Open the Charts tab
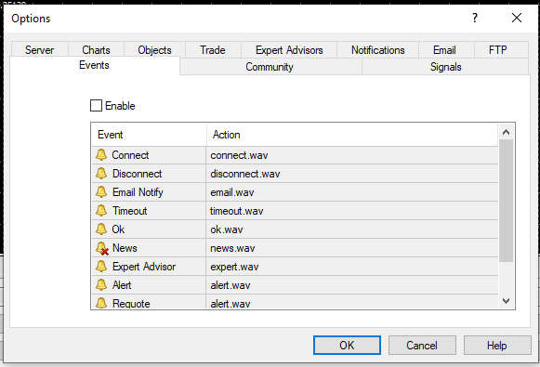This screenshot has height=367, width=540. pyautogui.click(x=96, y=50)
